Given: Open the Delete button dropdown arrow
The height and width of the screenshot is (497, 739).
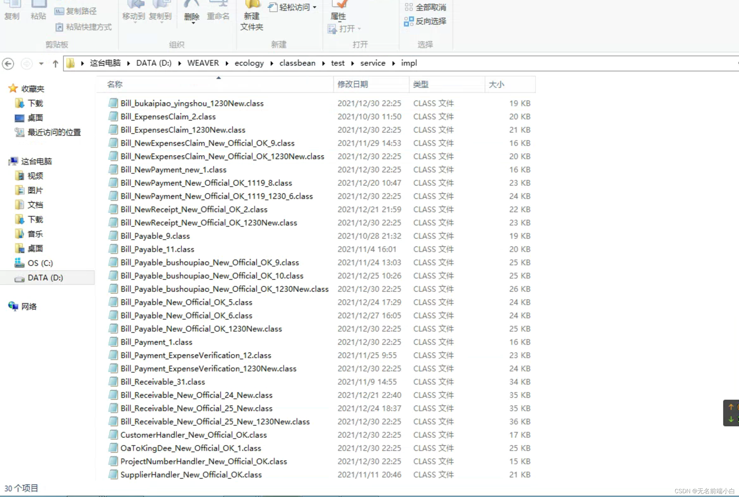Looking at the screenshot, I should point(193,23).
